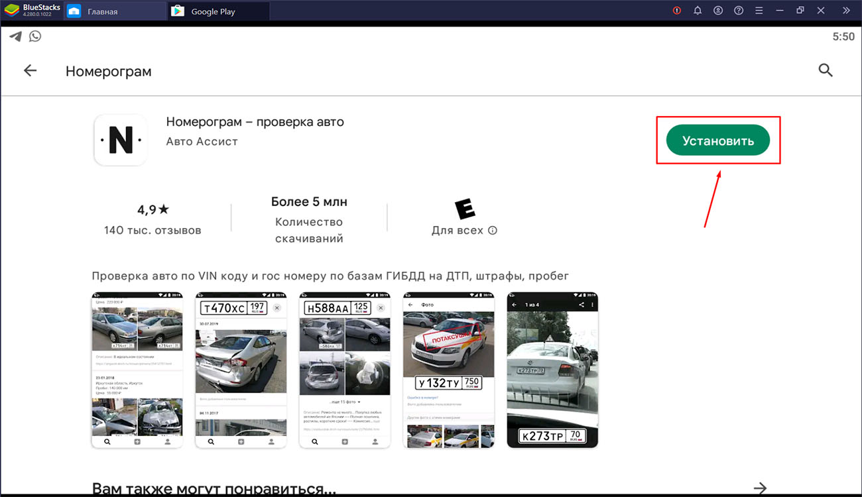
Task: Open screenshot with taxi plate У132ТУ 750
Action: coord(449,370)
